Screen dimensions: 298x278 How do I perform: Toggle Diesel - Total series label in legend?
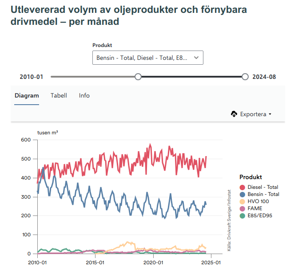[263, 188]
